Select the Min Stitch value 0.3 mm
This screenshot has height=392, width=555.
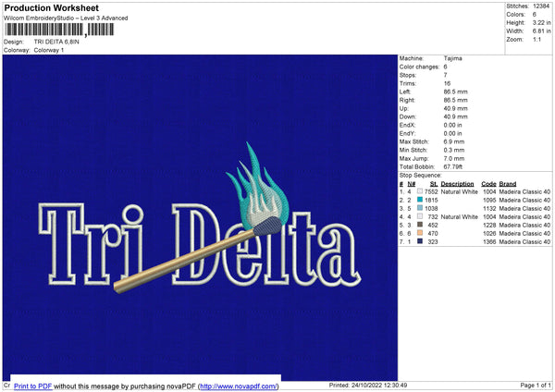[454, 151]
